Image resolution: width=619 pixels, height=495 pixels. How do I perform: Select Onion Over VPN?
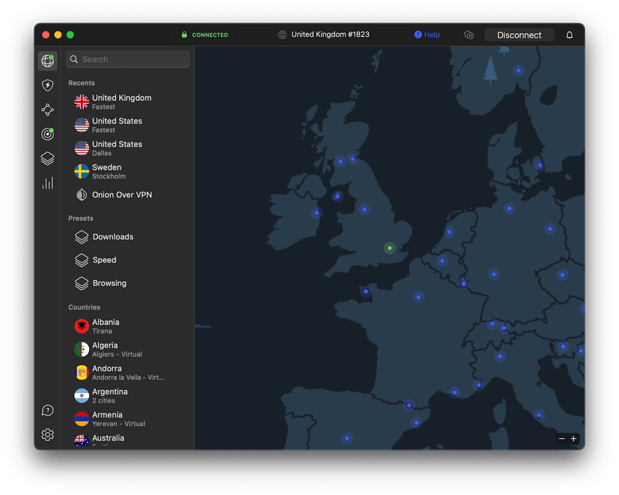point(128,195)
